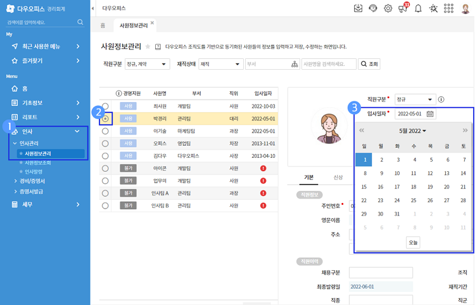Click the notification bell icon
475x305 pixels.
[x=418, y=9]
